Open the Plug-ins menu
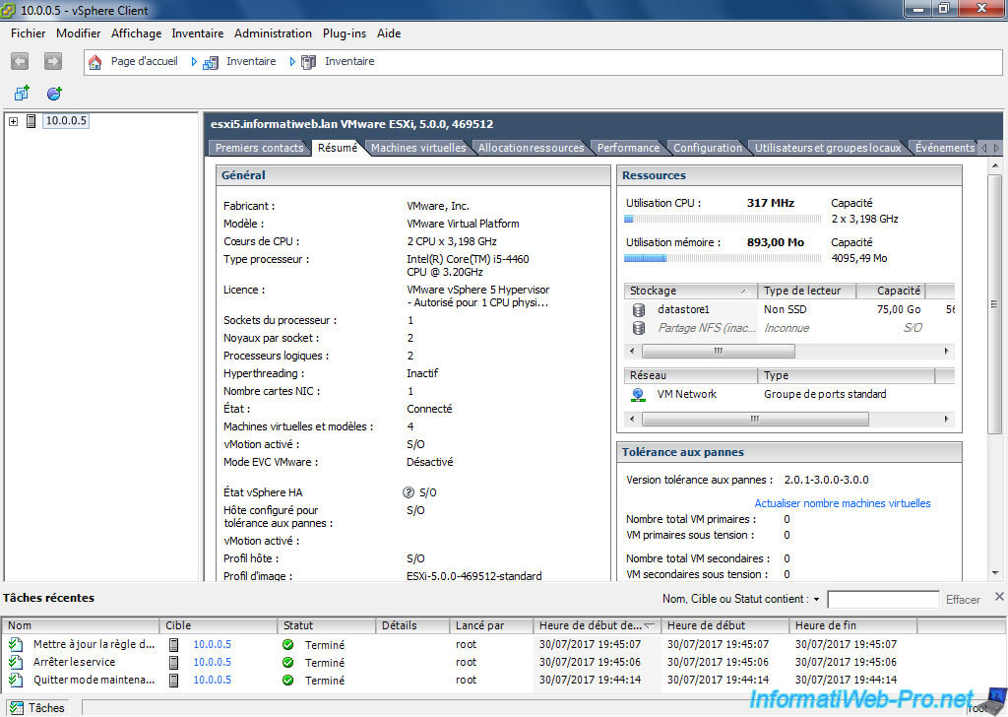This screenshot has height=717, width=1008. (344, 33)
